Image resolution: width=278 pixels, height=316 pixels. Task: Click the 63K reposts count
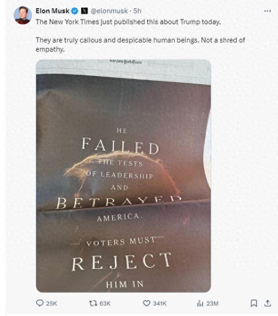105,303
